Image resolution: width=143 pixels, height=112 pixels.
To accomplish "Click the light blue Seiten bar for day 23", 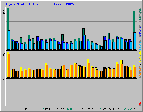I will click(101, 48).
